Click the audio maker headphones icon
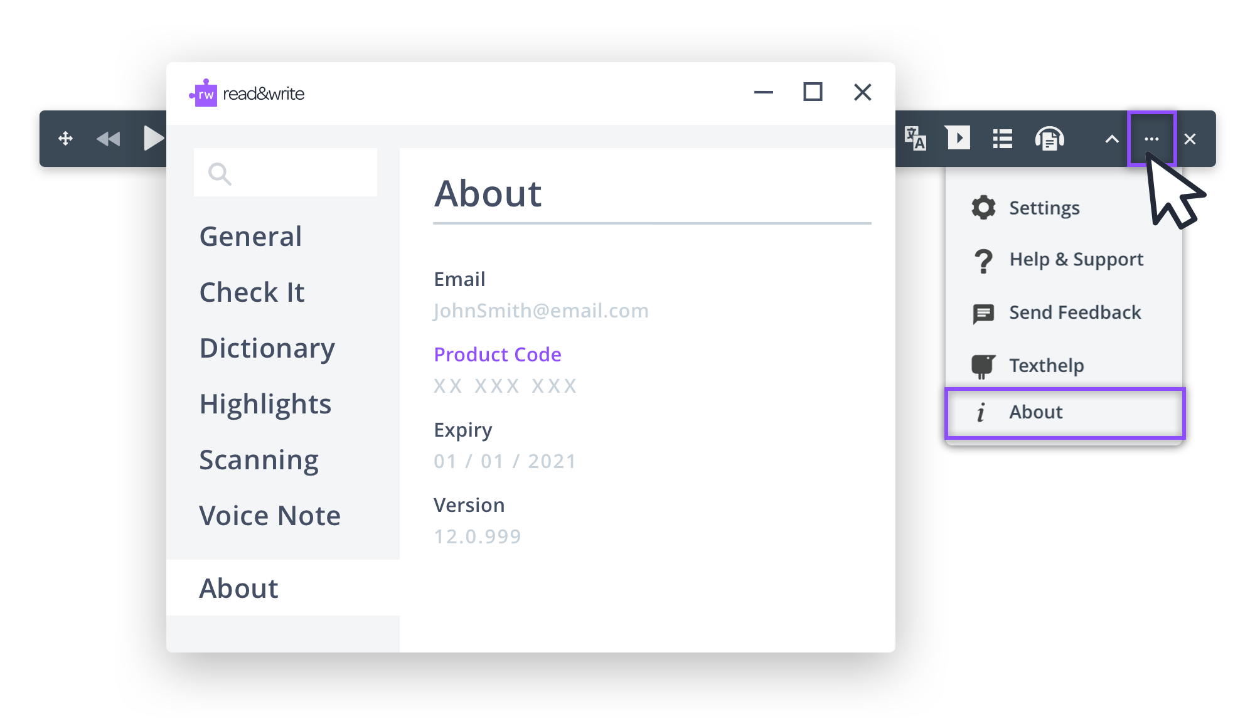The image size is (1255, 719). click(1049, 139)
